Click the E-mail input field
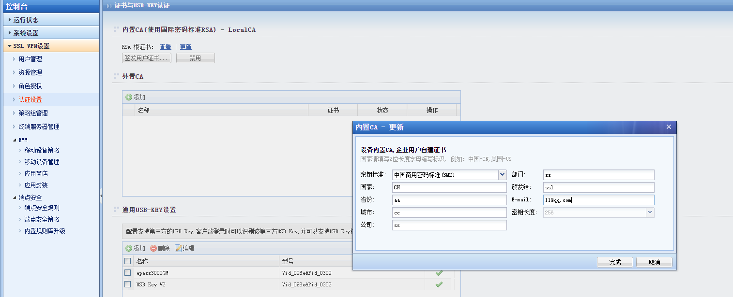The width and height of the screenshot is (733, 297). pos(598,200)
